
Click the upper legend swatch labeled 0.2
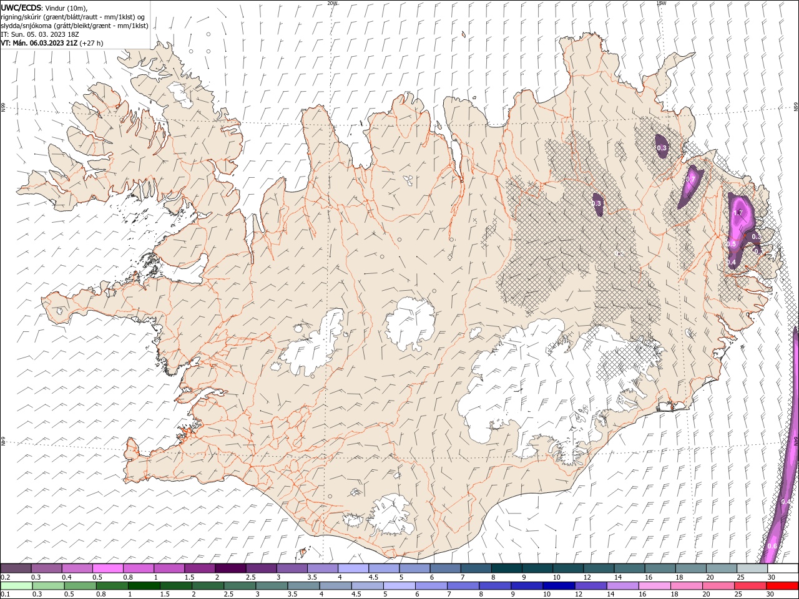click(x=16, y=568)
